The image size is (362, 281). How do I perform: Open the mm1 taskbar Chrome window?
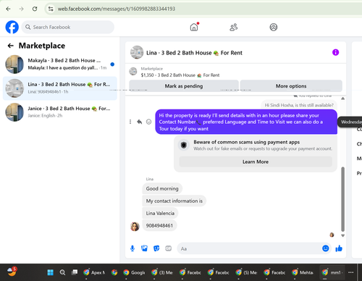[332, 272]
